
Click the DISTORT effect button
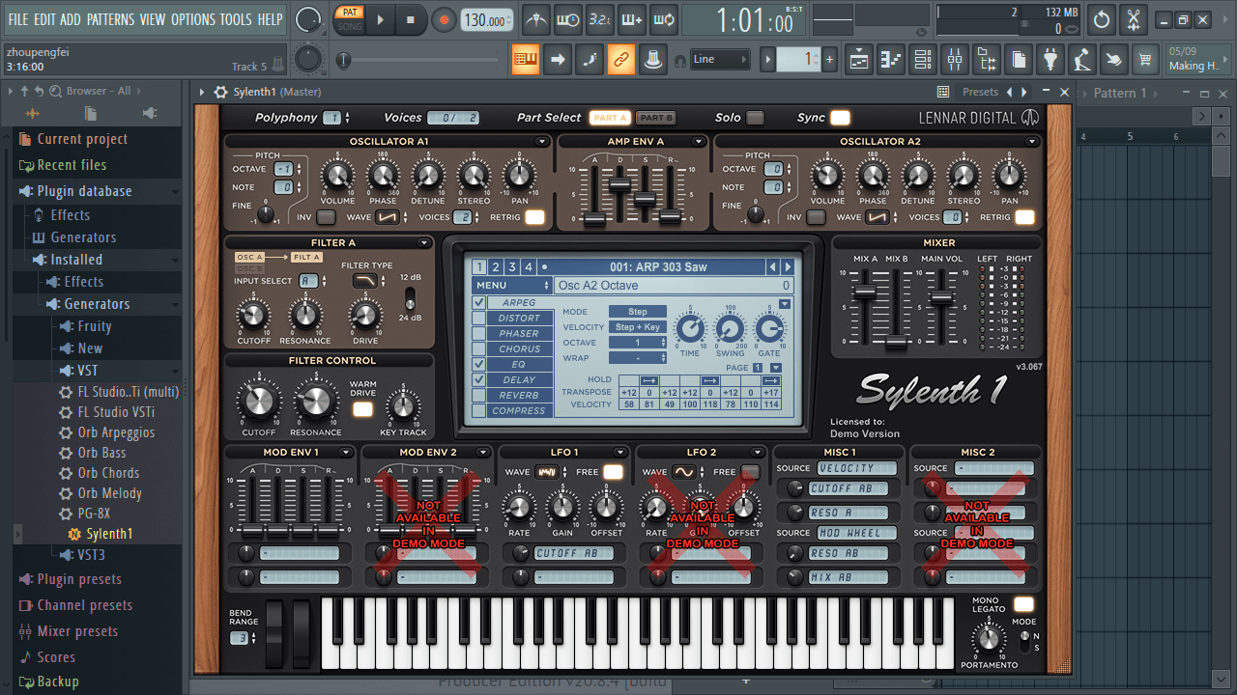click(520, 319)
